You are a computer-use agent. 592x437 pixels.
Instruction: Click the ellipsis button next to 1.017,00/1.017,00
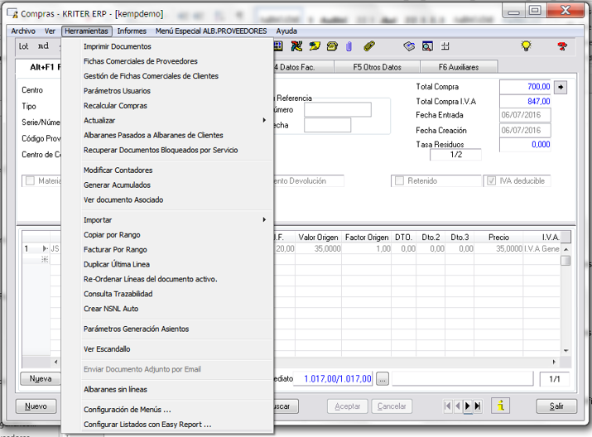point(382,379)
